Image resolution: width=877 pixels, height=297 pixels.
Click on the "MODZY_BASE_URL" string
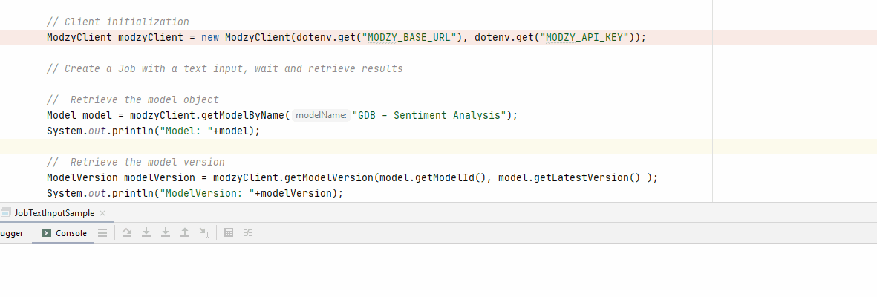(408, 37)
